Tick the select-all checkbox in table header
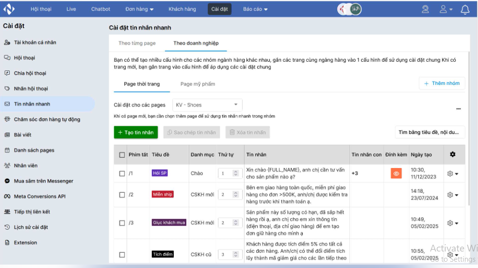Screen dimensions: 478x268 coord(122,155)
